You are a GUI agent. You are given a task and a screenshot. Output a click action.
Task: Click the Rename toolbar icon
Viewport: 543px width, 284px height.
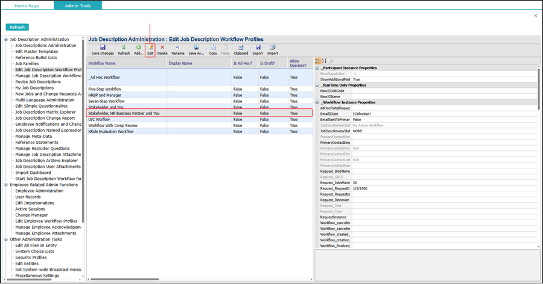click(x=177, y=48)
